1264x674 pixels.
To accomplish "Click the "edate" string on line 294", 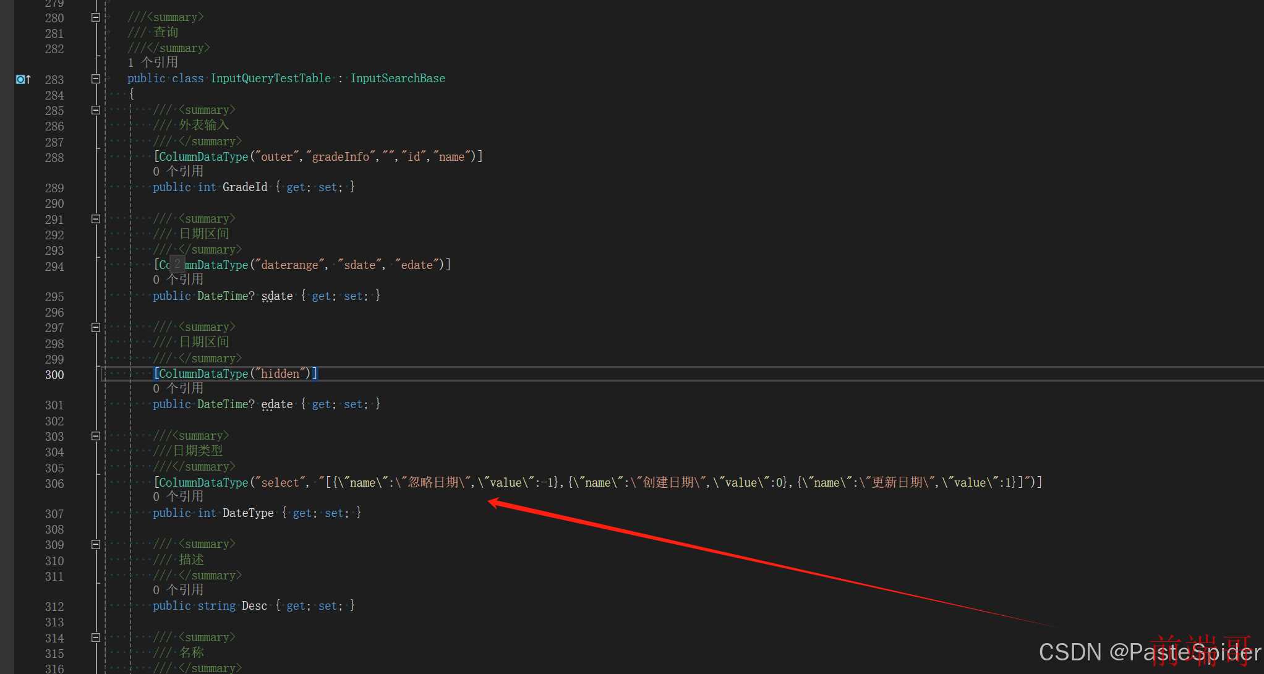I will [x=417, y=265].
